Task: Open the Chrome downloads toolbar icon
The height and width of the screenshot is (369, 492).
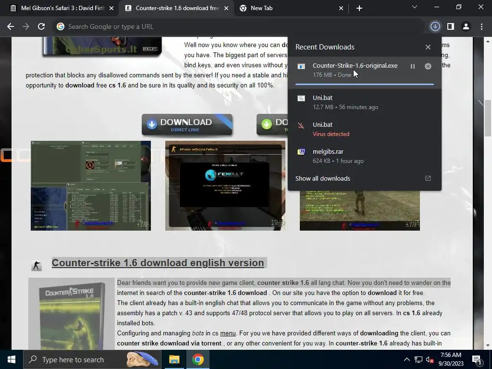Action: click(435, 27)
